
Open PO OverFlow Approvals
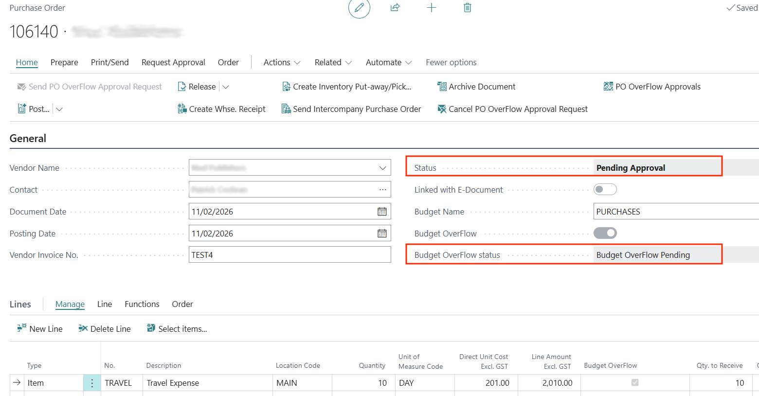pyautogui.click(x=652, y=87)
